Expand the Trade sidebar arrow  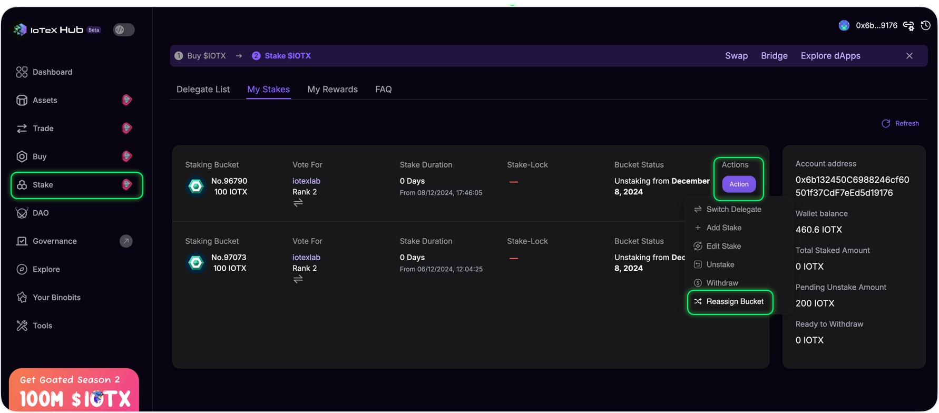click(x=126, y=129)
